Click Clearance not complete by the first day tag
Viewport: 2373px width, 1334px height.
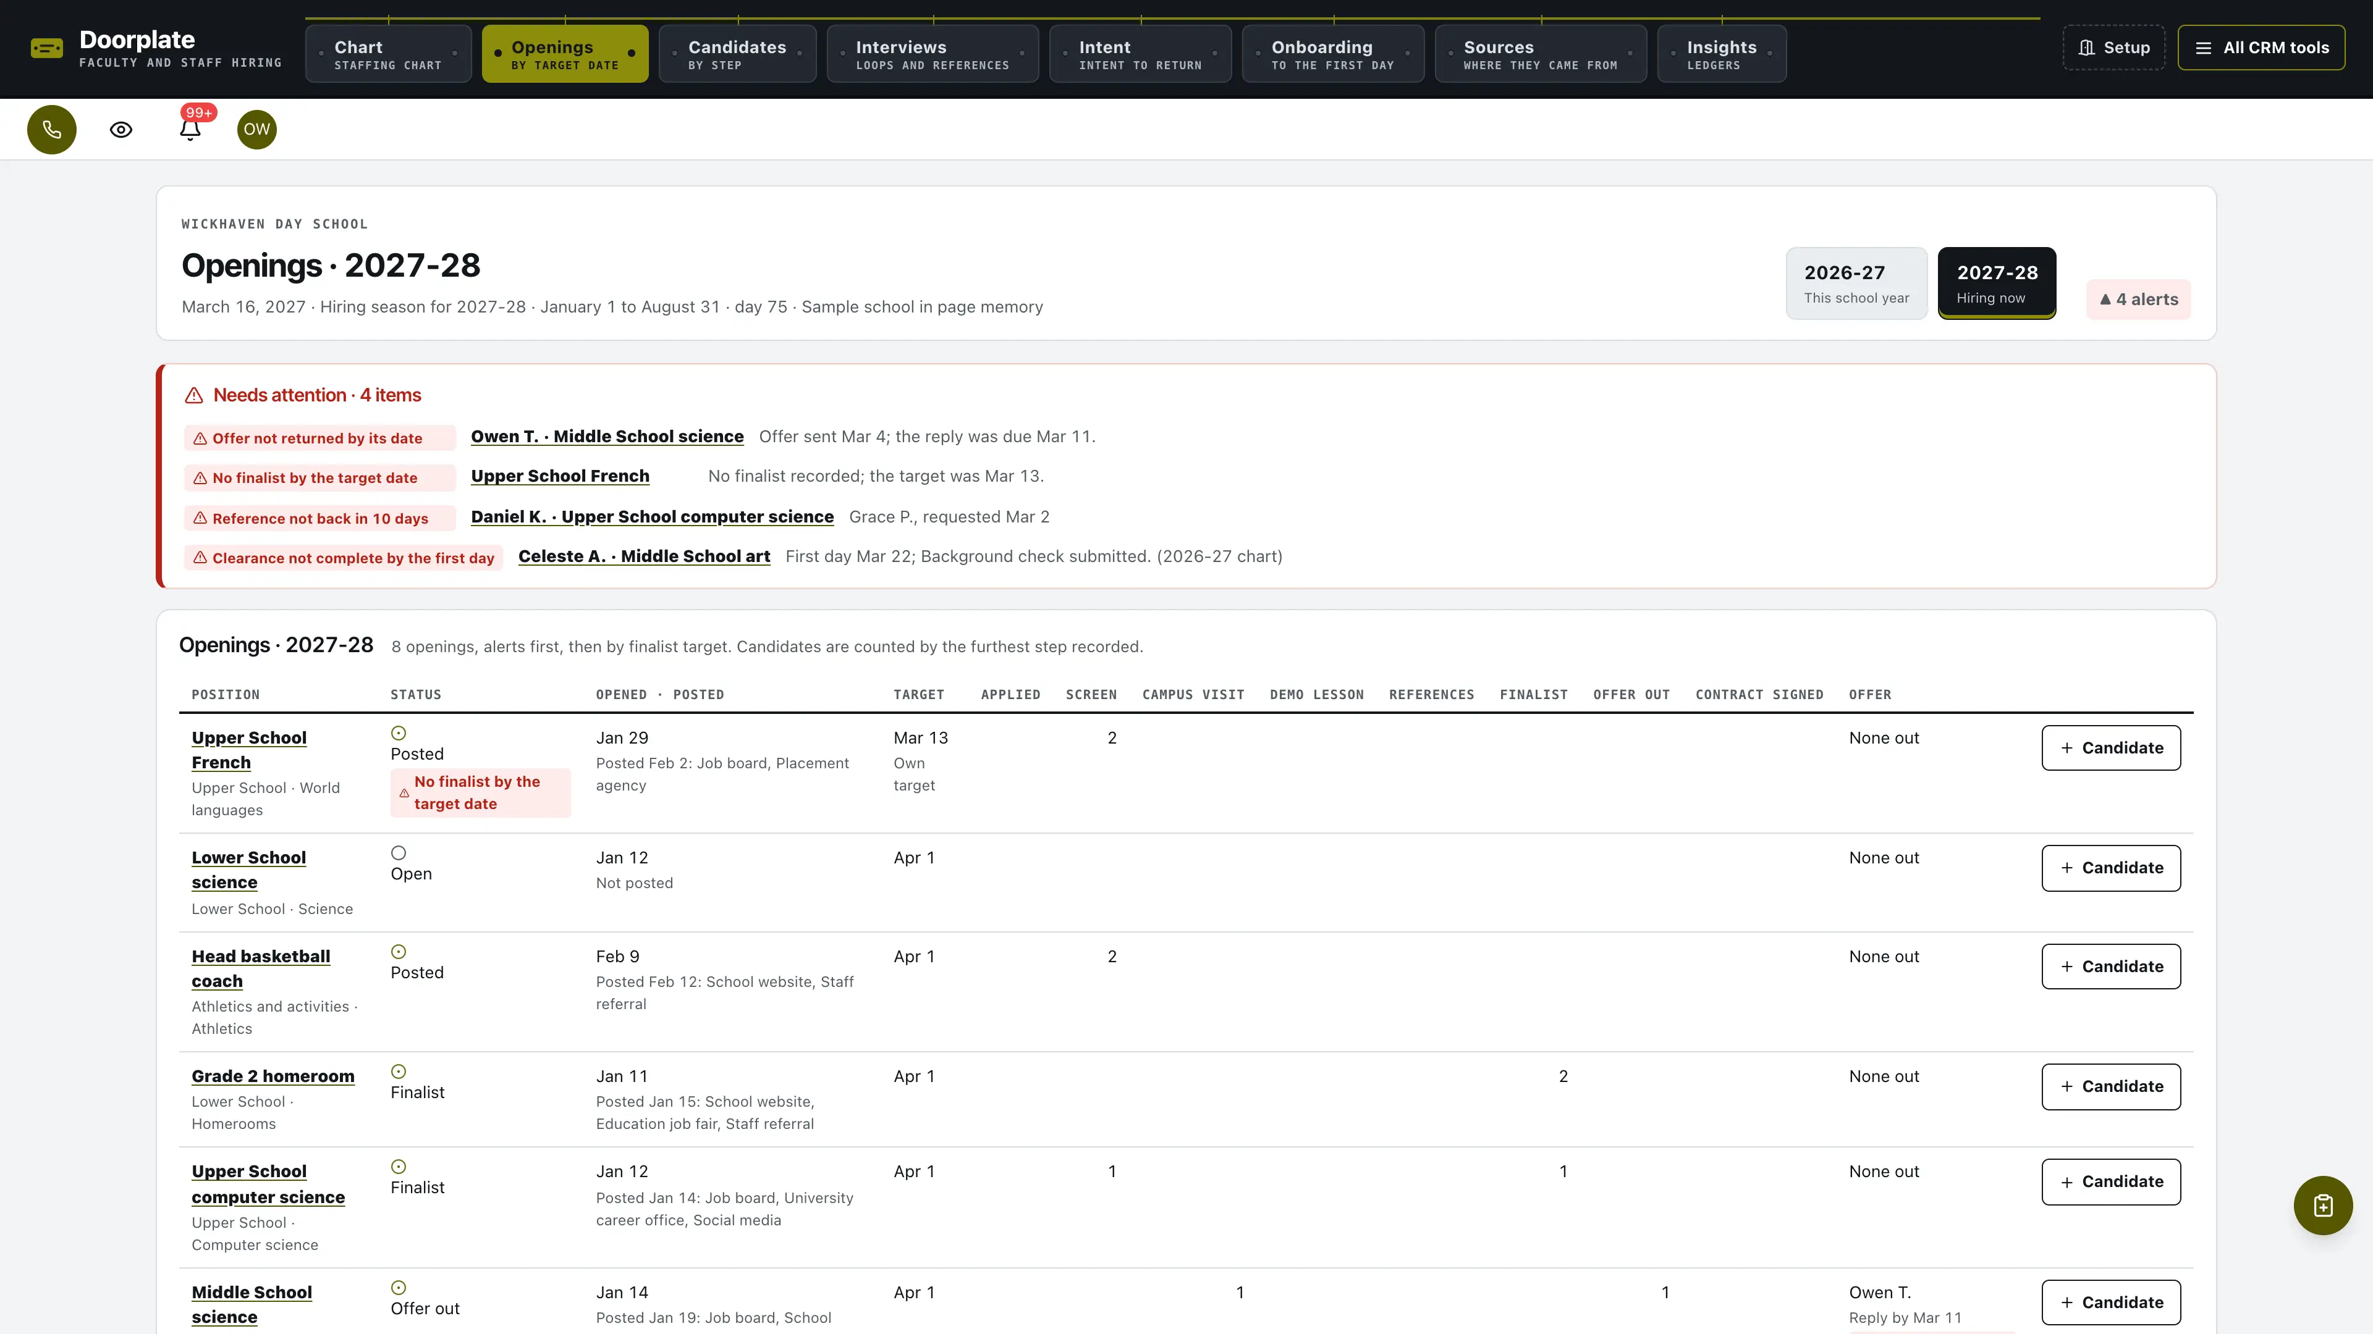[x=344, y=558]
